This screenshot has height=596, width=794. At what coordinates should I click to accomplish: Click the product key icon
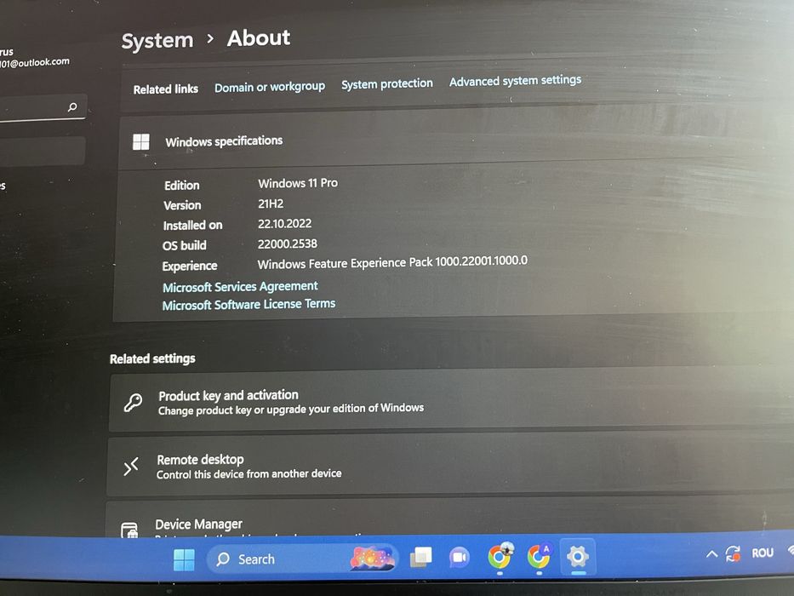133,403
